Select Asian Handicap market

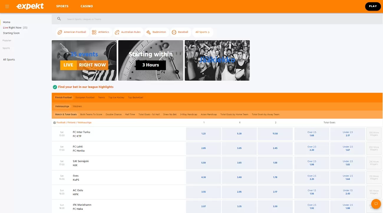click(x=209, y=115)
